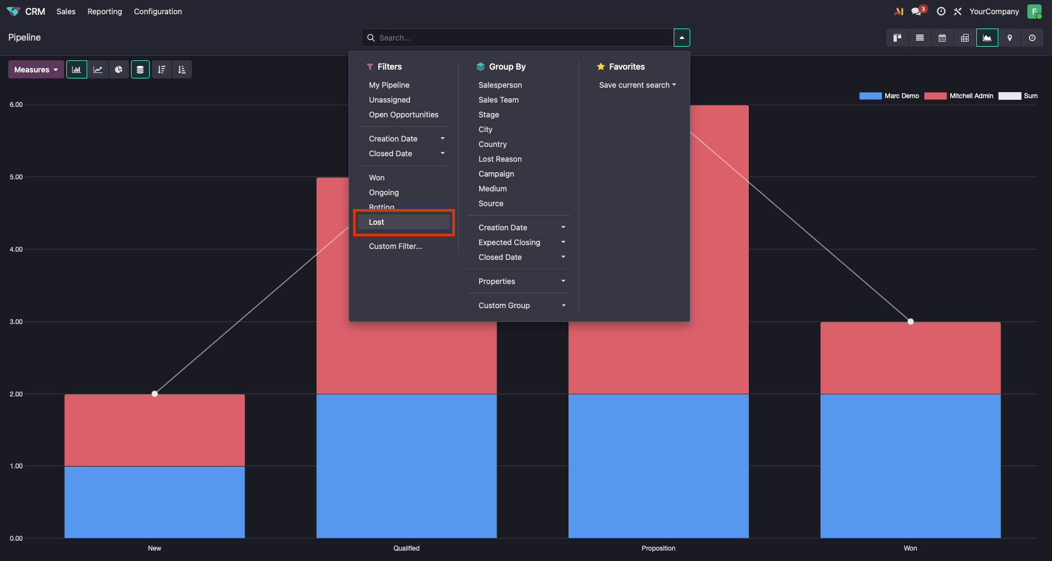Open Save current search
Image resolution: width=1052 pixels, height=561 pixels.
637,85
